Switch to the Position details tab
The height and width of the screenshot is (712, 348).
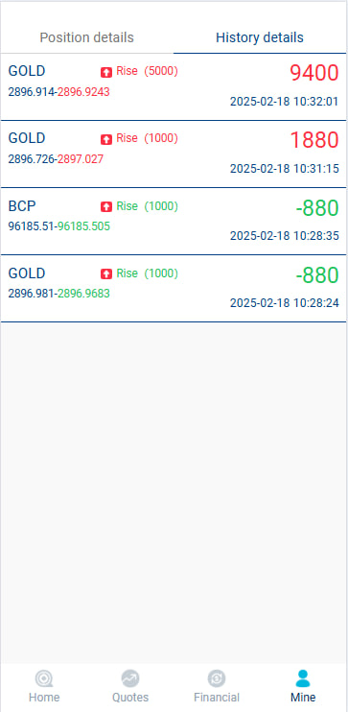point(86,37)
